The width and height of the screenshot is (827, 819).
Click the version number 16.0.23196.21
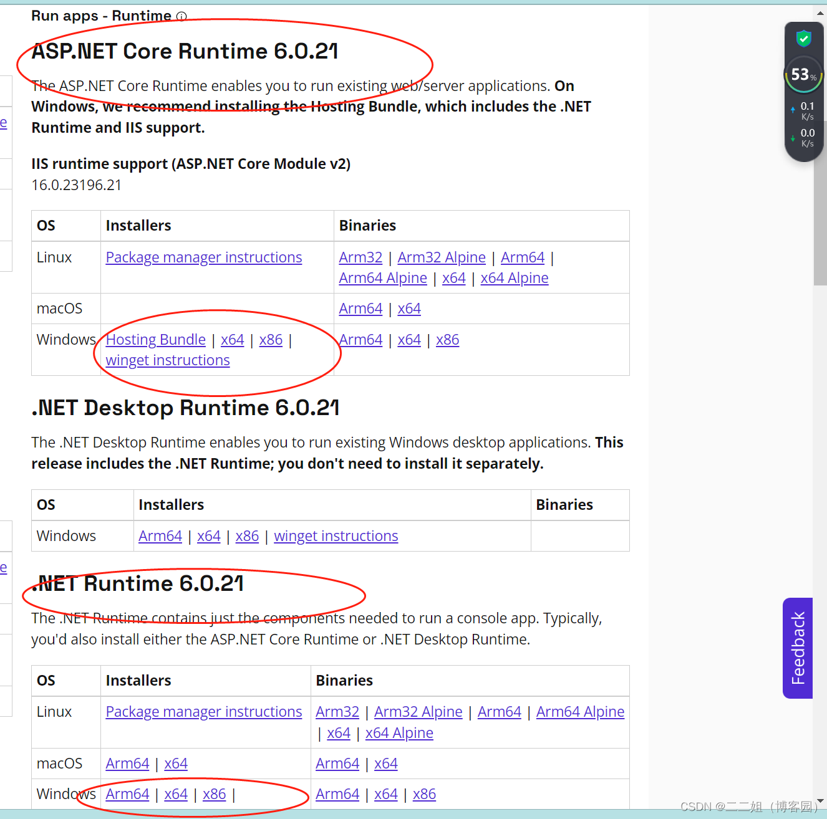77,185
